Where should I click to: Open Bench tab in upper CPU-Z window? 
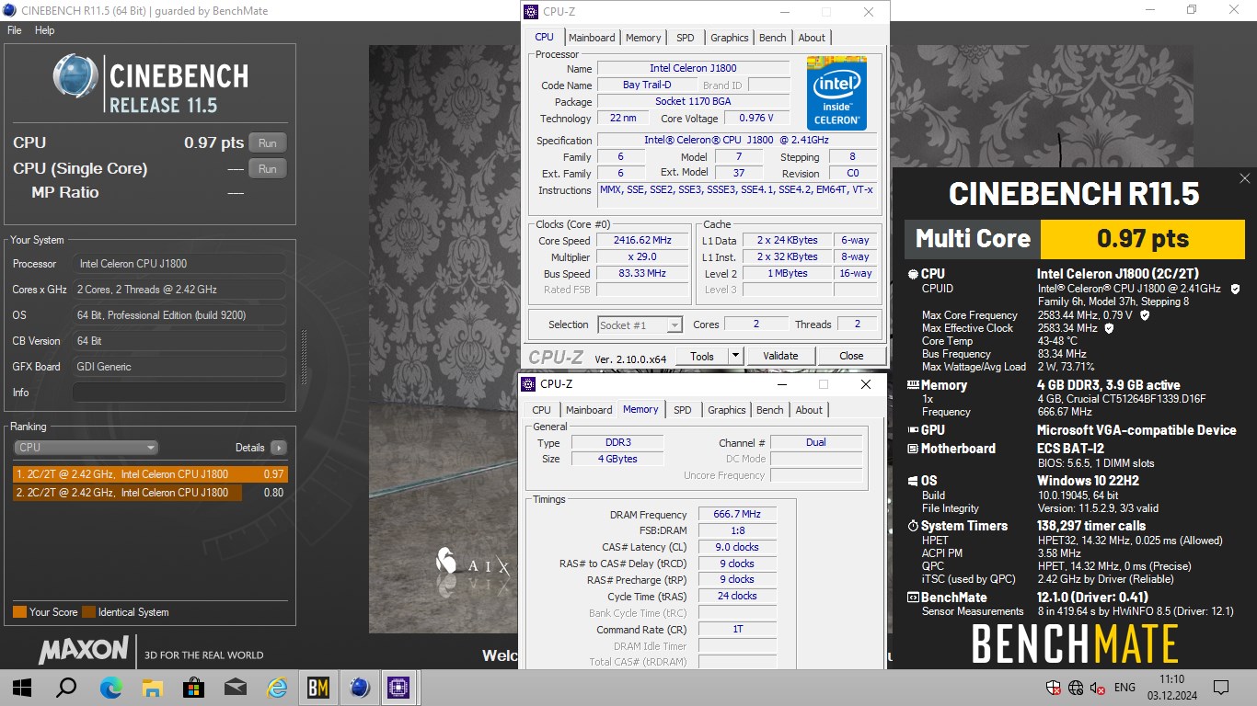click(773, 38)
